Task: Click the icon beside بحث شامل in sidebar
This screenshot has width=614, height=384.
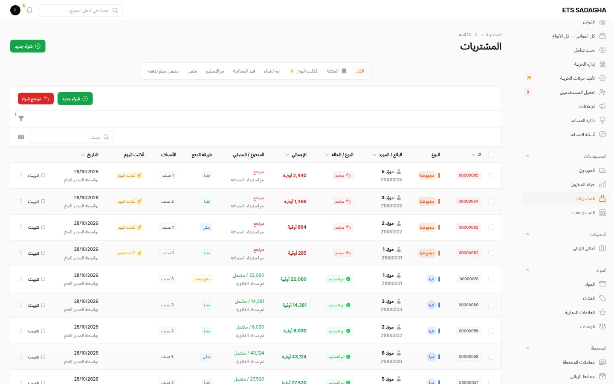Action: point(602,50)
